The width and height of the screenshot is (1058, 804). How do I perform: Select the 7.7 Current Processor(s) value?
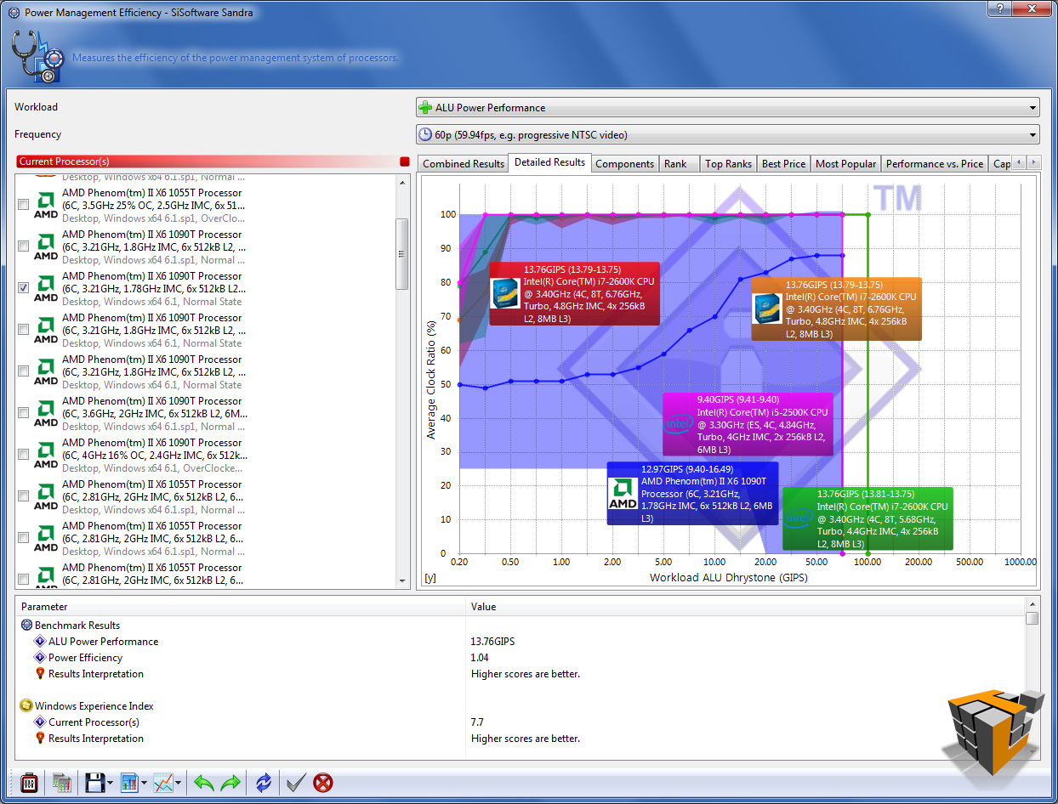[478, 722]
